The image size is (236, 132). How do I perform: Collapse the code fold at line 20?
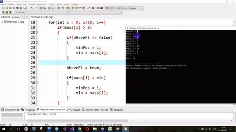click(37, 33)
